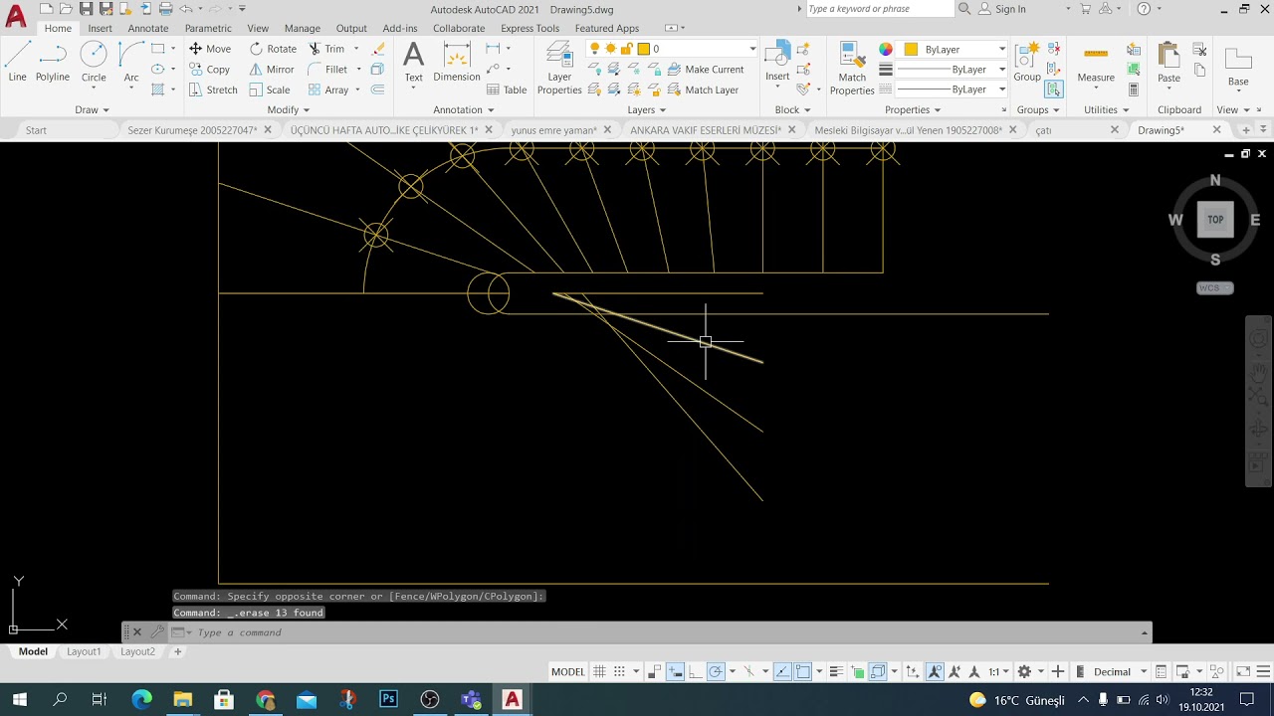Screen dimensions: 1274x716
Task: Expand the Modify panel
Action: click(289, 109)
